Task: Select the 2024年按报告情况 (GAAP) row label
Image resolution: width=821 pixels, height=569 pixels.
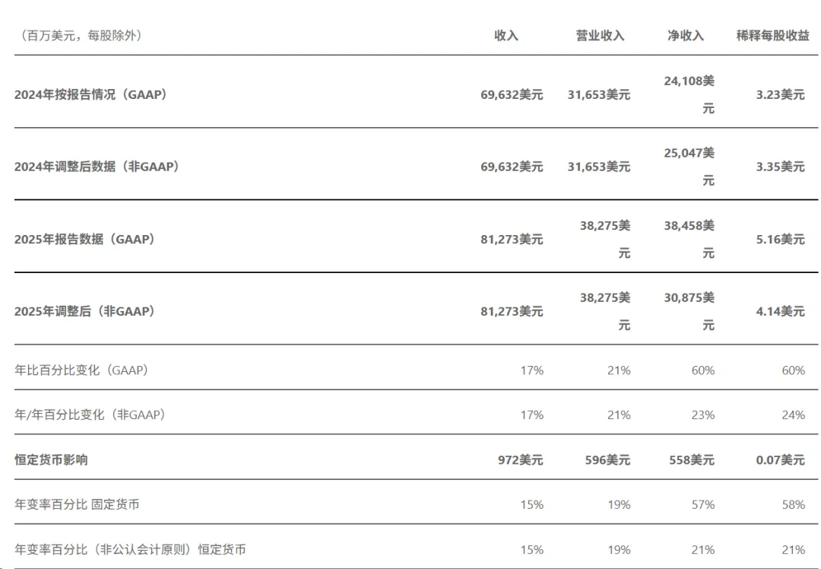Action: click(91, 95)
